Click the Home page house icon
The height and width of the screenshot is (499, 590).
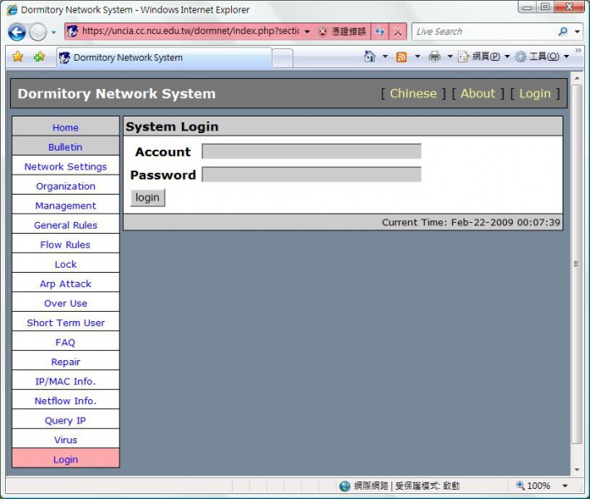[370, 57]
